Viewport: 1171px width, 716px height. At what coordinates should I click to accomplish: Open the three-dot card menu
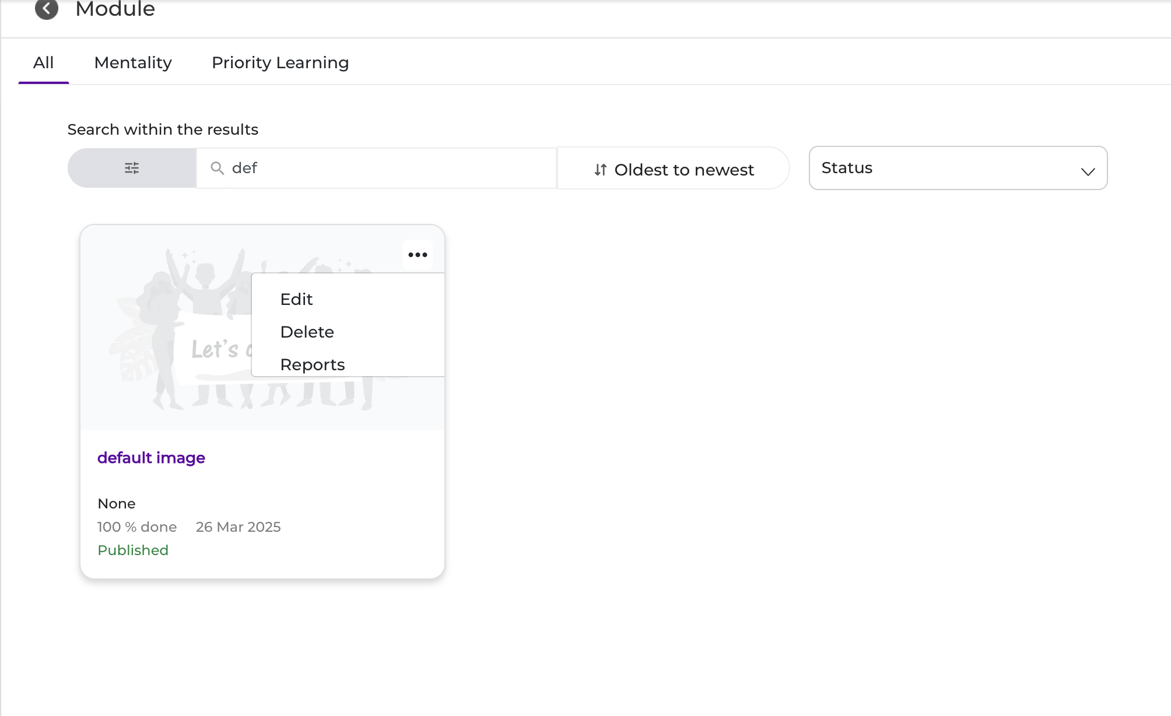click(418, 255)
